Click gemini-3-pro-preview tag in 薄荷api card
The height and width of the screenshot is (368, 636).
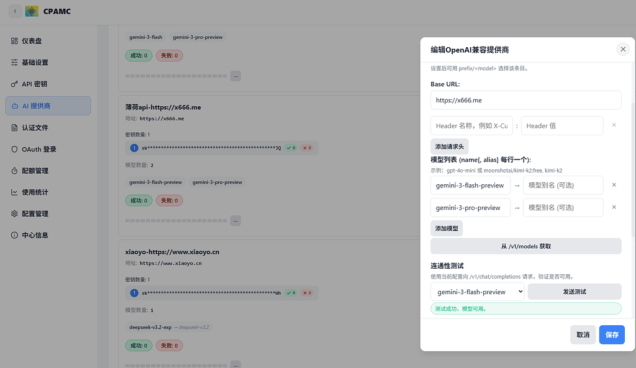pos(217,182)
